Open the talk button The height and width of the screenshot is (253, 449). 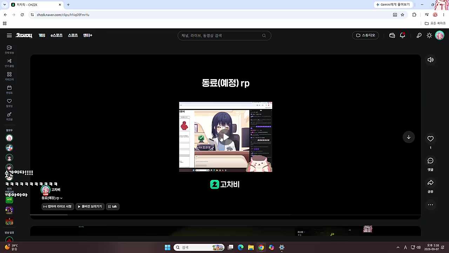click(x=113, y=207)
